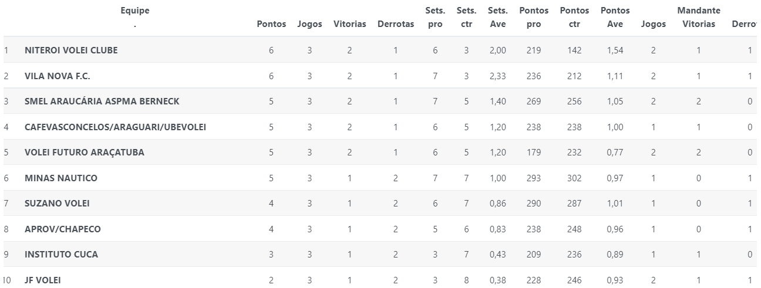Click JF VOLEI team name
761x288 pixels.
(42, 280)
